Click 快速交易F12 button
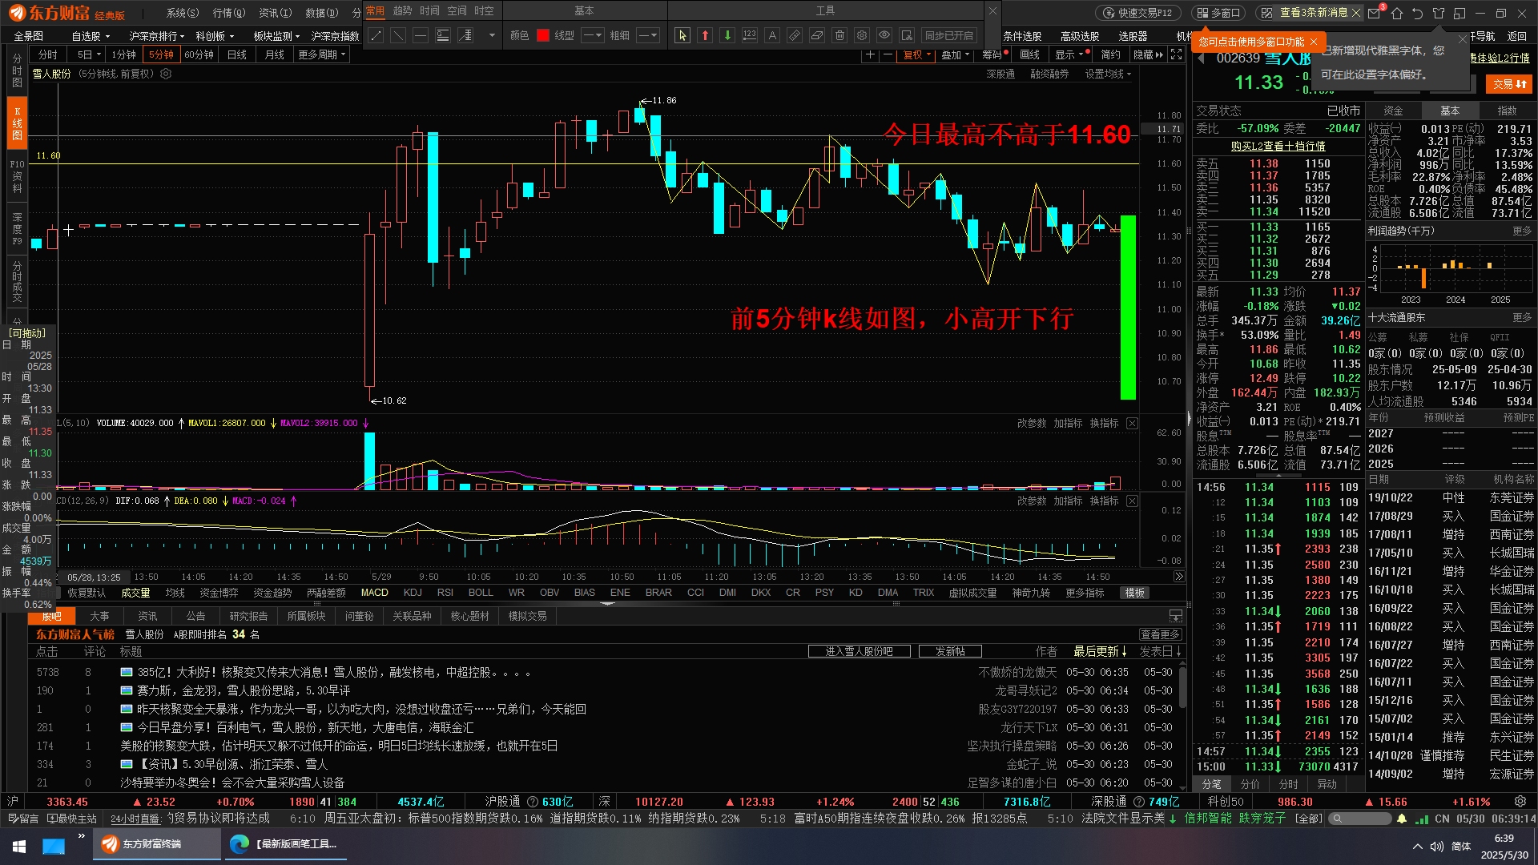 pyautogui.click(x=1137, y=13)
